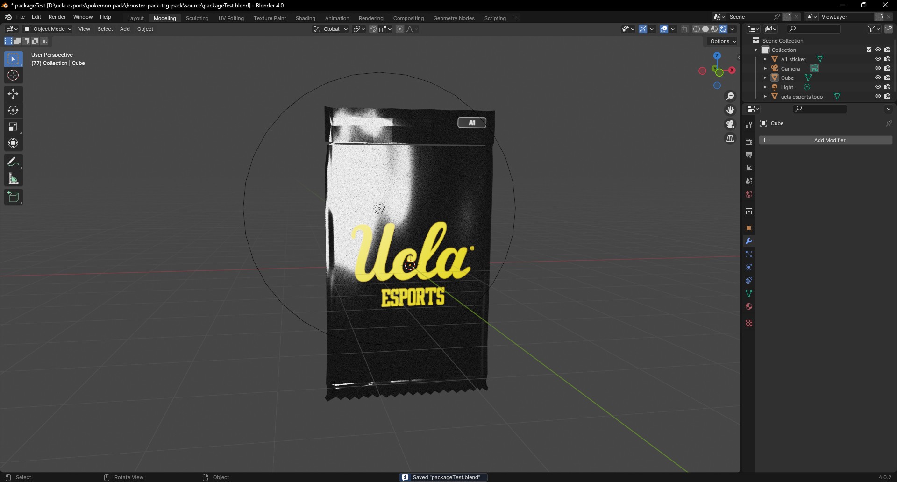Create a new collection in outliner

pyautogui.click(x=889, y=29)
